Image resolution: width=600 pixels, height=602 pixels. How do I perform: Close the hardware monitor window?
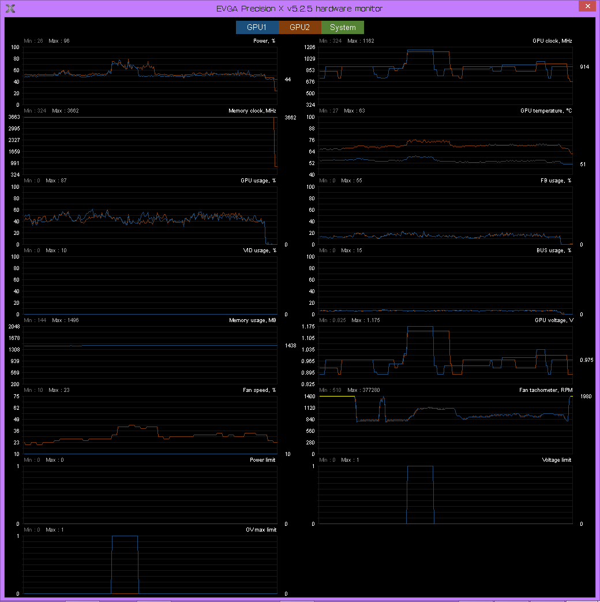point(587,6)
